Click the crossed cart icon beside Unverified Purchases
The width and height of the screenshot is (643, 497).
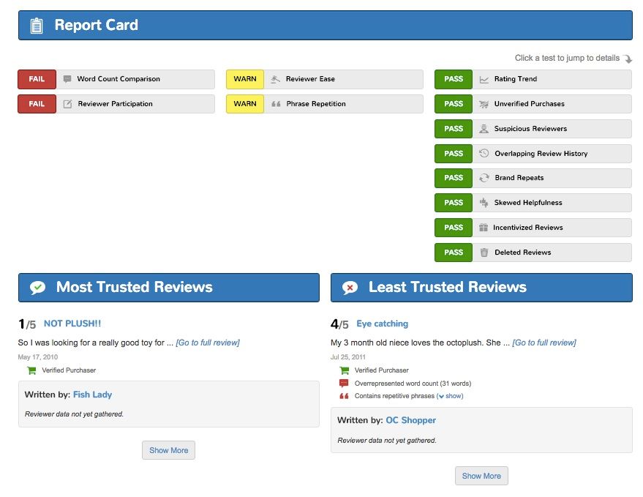click(484, 104)
